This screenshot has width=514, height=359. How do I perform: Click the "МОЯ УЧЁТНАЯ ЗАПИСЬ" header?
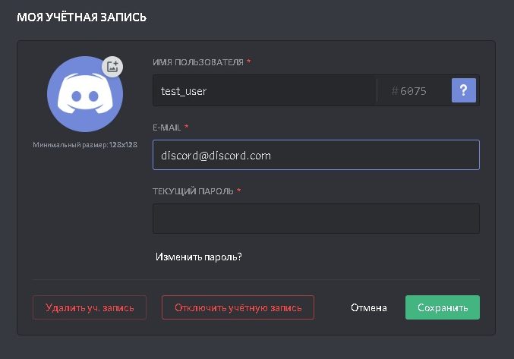pyautogui.click(x=82, y=17)
